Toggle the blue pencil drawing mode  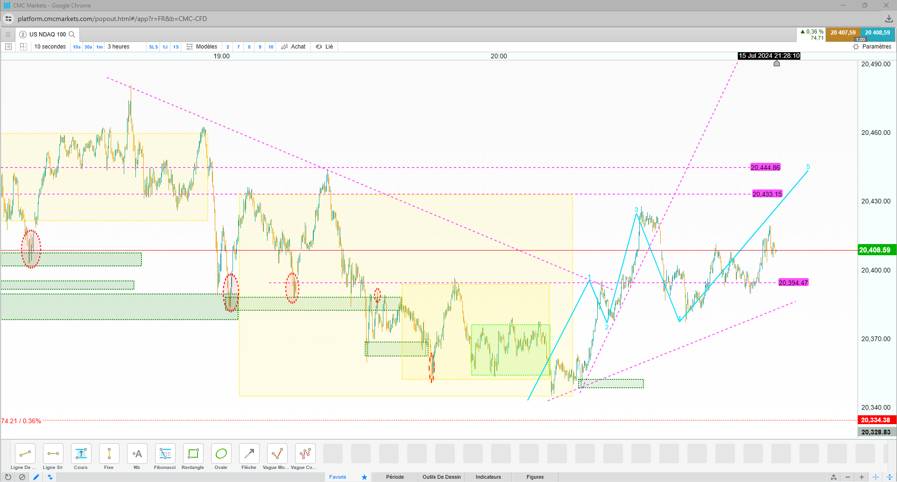36,477
